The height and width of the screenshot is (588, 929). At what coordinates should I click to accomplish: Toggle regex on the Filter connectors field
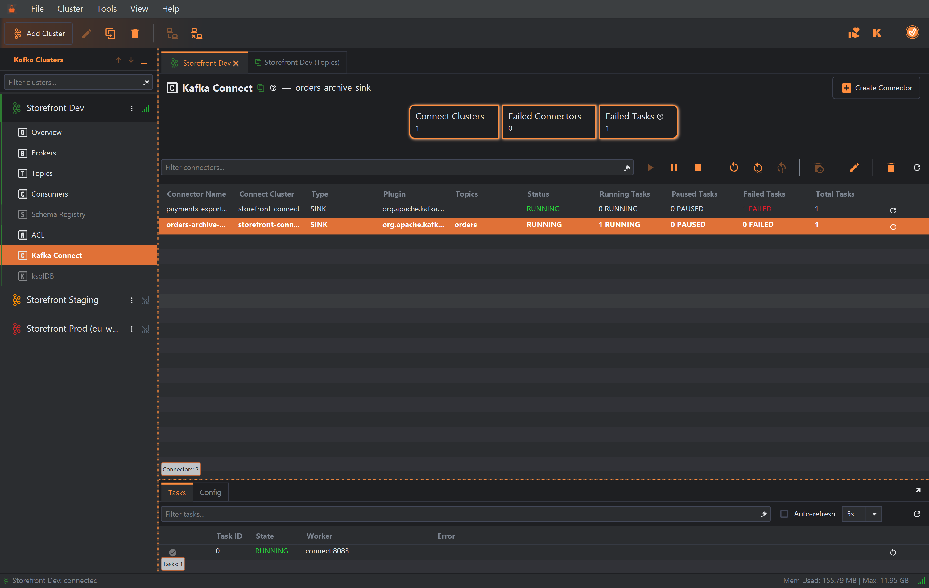(x=626, y=168)
